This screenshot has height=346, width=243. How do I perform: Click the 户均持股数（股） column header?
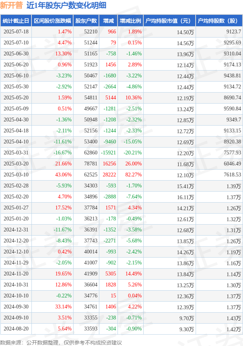219,21
